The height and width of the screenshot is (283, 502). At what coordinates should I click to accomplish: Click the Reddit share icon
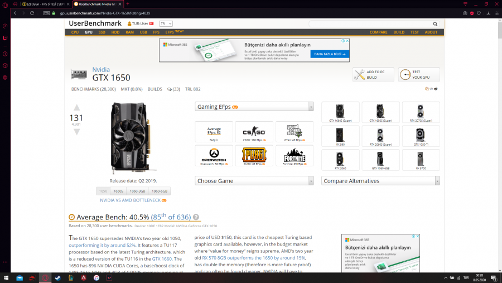coord(436,89)
